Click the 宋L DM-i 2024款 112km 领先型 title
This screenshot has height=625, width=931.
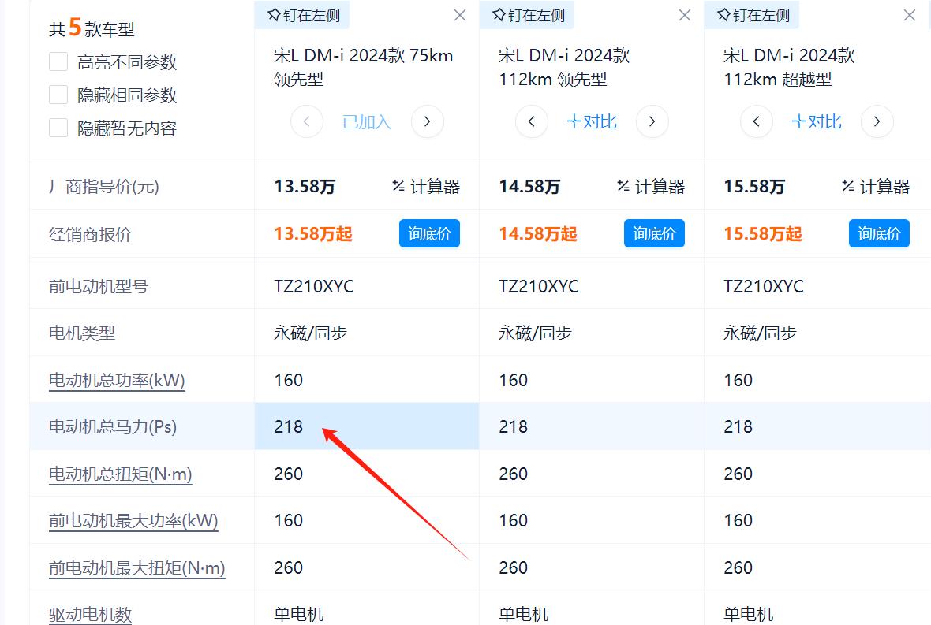(564, 68)
